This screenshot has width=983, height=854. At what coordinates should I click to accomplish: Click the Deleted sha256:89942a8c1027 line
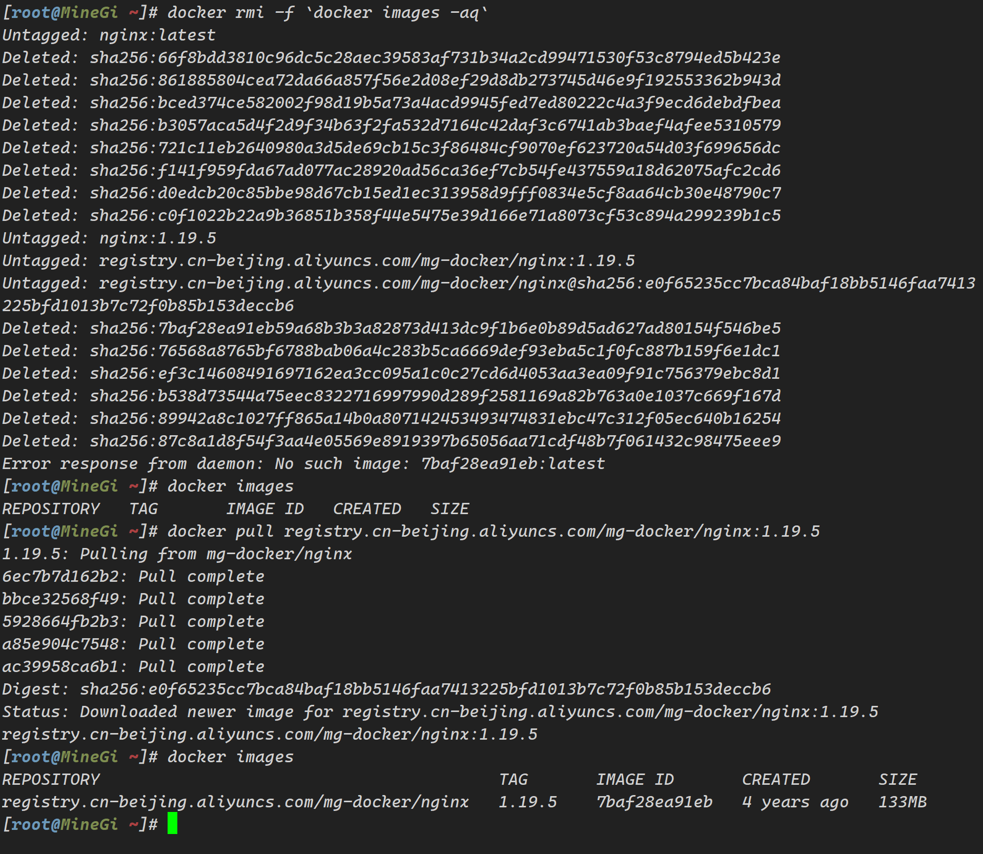point(392,418)
